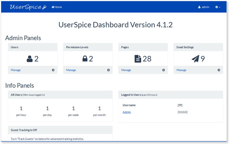Open Manage link in Email Settings panel
The width and height of the screenshot is (230, 145).
(x=182, y=70)
